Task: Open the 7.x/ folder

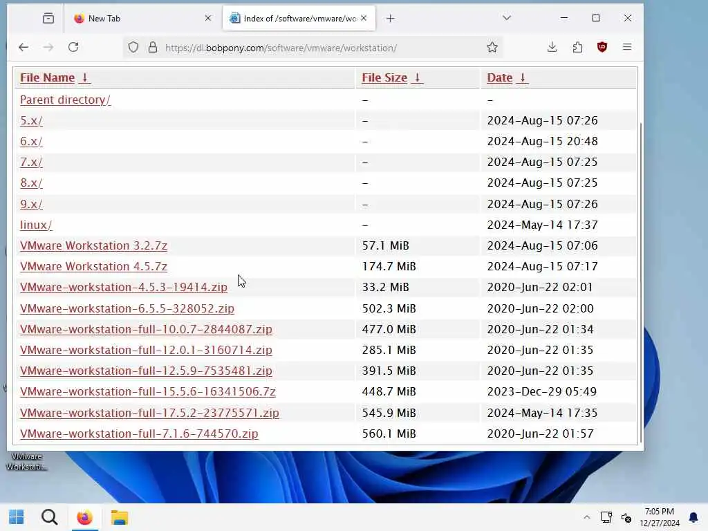Action: coord(31,162)
